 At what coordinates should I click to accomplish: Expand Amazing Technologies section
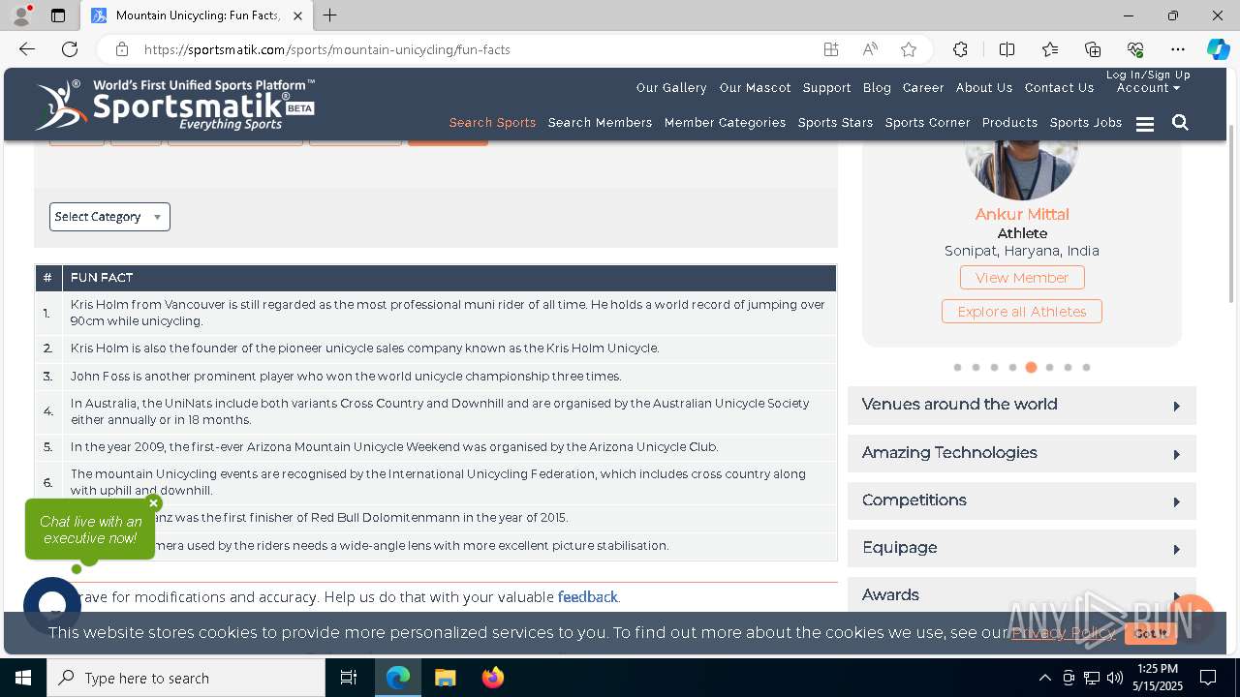pos(1022,453)
